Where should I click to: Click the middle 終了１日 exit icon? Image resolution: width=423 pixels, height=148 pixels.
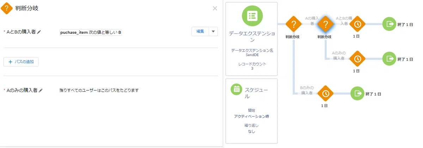coord(389,59)
